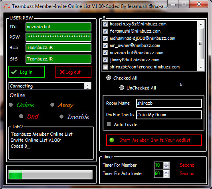
Task: Click the RES field with Teambuzz.iR
Action: click(58, 48)
